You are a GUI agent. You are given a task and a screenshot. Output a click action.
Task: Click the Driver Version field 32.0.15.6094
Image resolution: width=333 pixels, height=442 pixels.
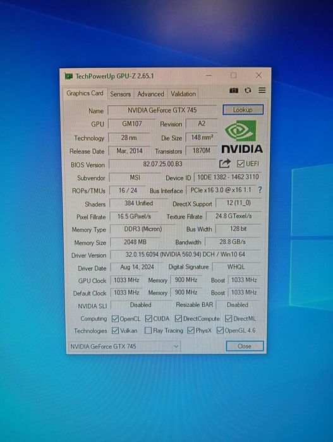185,254
